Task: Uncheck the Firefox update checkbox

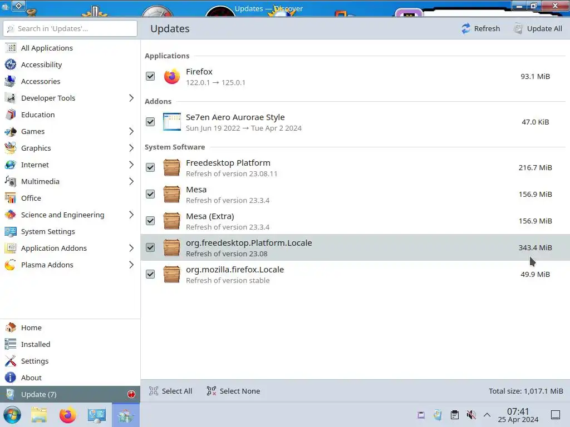Action: [150, 76]
